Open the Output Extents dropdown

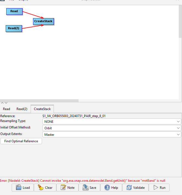pos(111,134)
